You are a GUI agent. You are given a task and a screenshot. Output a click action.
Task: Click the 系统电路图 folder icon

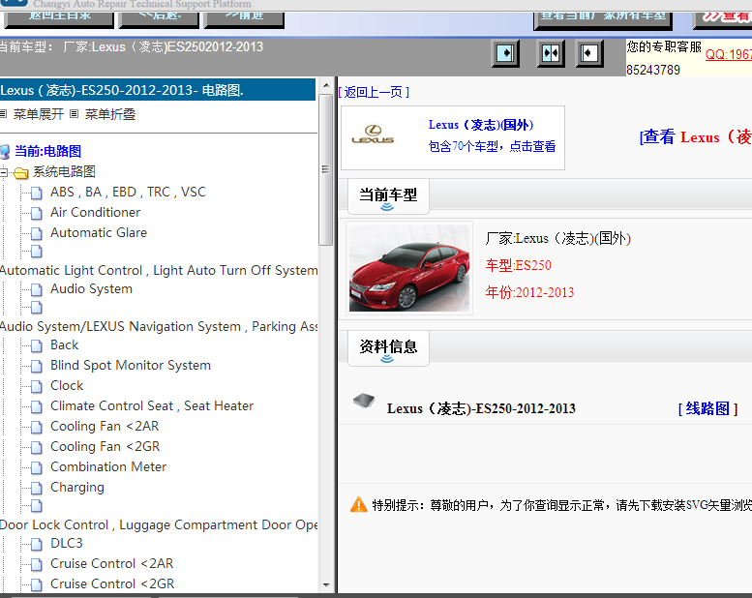21,172
